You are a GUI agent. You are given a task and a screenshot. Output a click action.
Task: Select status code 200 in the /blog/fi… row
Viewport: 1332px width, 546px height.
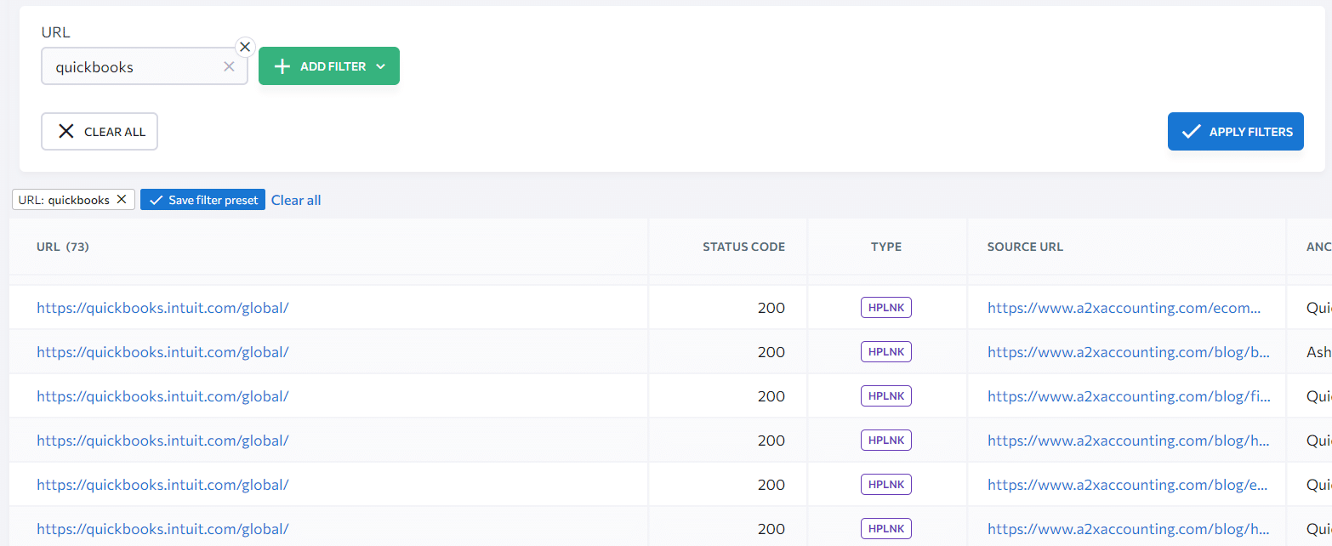pos(771,396)
